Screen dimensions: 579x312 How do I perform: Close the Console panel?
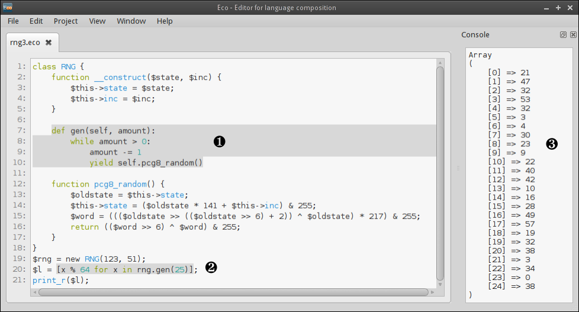point(573,35)
